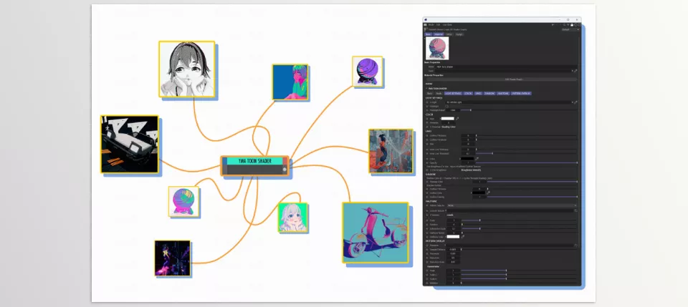Click the Halftone Scale slider handle

click(480, 220)
